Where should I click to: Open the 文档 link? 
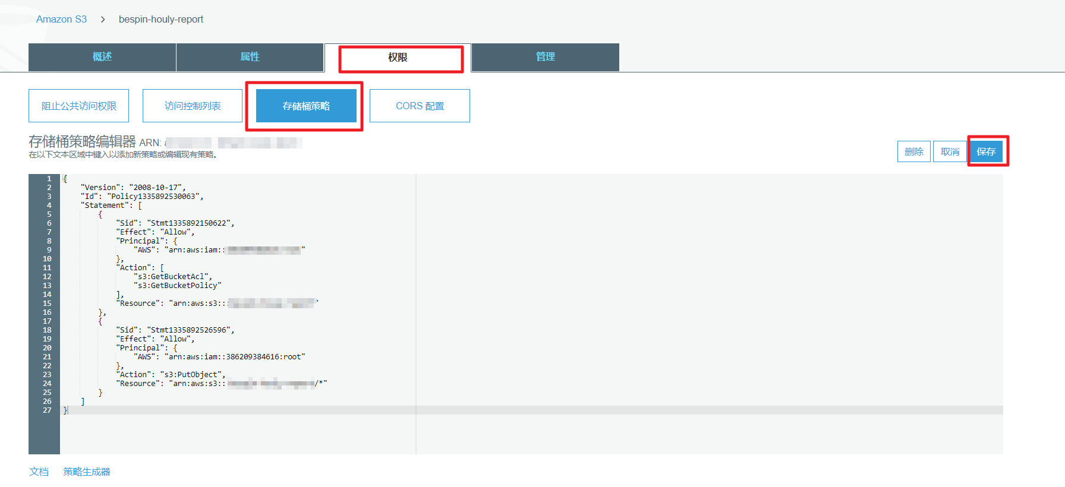point(39,472)
